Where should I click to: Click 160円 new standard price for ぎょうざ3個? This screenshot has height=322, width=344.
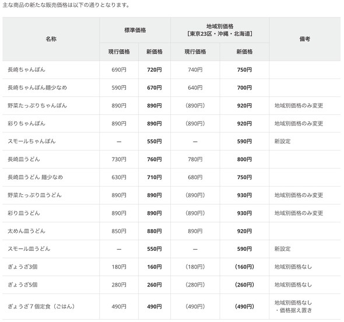pos(155,267)
